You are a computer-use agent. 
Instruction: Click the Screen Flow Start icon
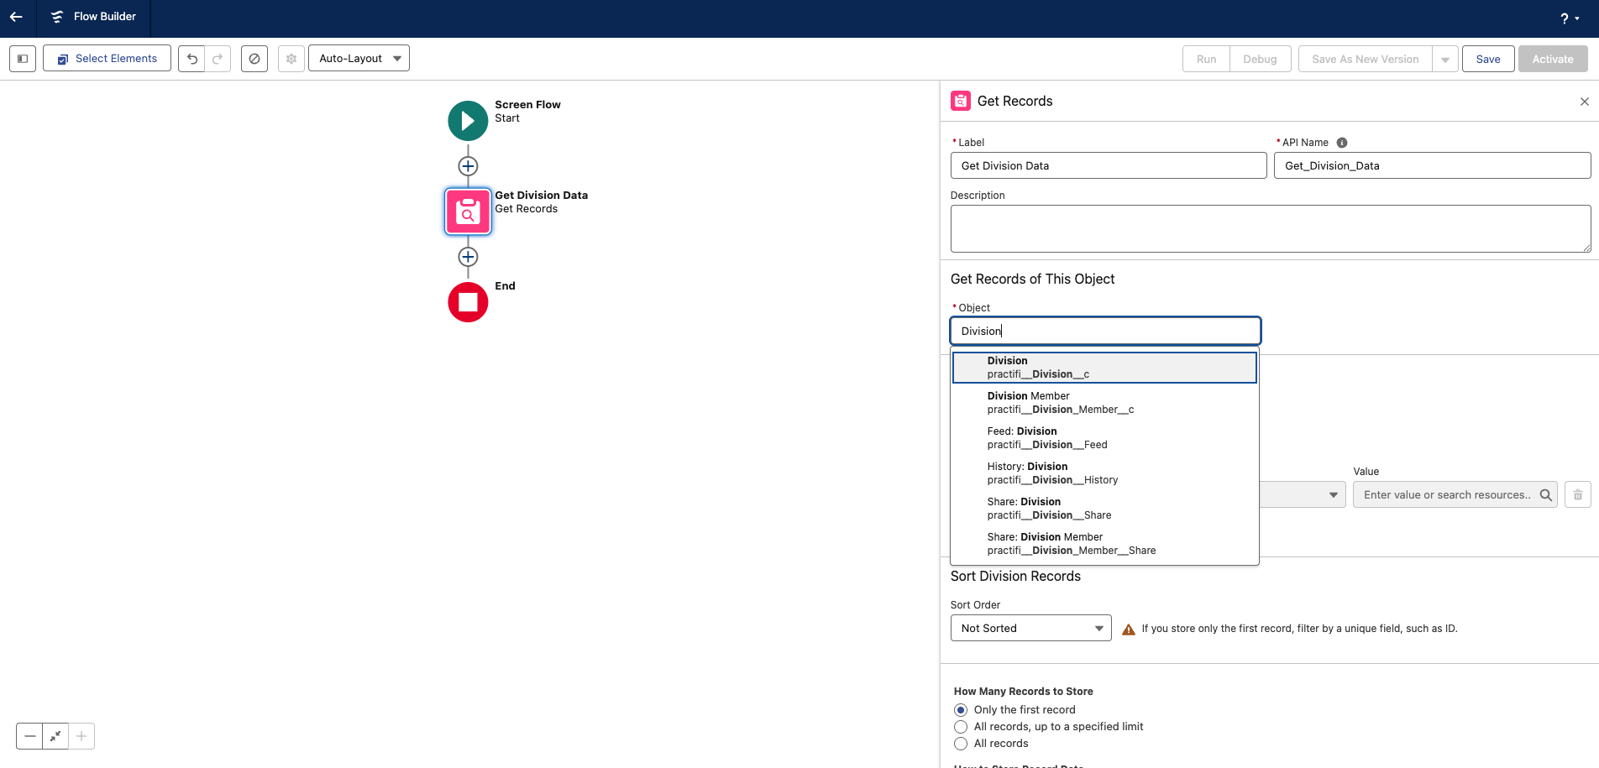[x=468, y=121]
